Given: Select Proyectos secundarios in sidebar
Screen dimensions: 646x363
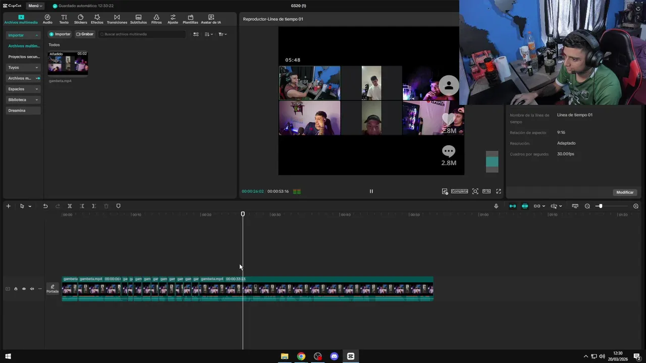Looking at the screenshot, I should point(24,57).
